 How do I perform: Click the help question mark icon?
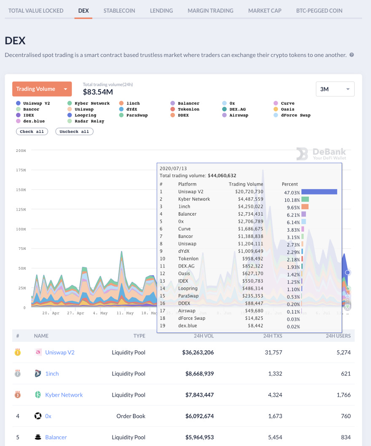coord(352,55)
